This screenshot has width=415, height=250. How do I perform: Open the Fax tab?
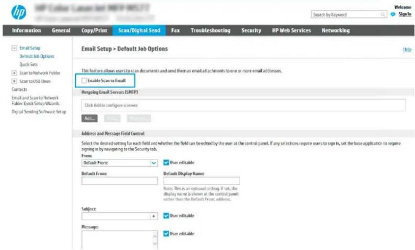tap(175, 30)
